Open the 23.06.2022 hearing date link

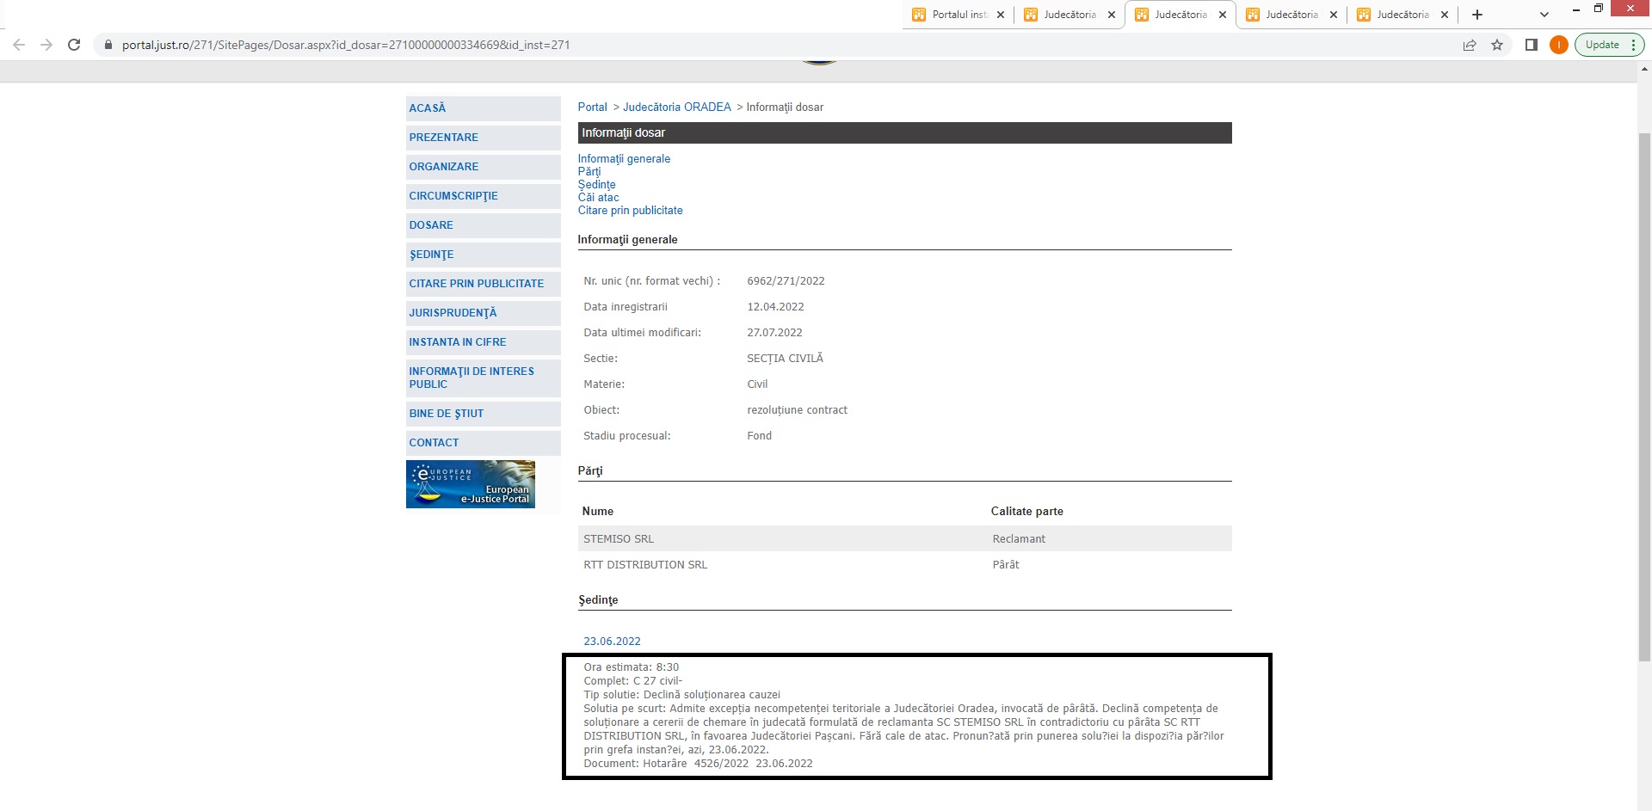612,642
